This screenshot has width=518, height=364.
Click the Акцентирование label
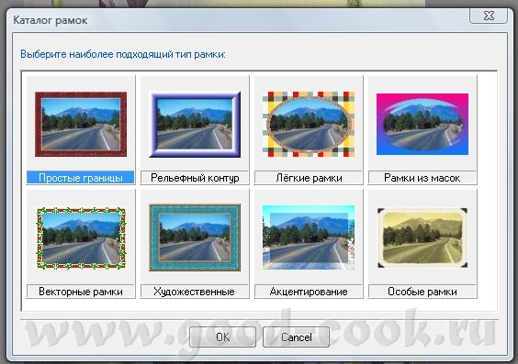(x=309, y=292)
